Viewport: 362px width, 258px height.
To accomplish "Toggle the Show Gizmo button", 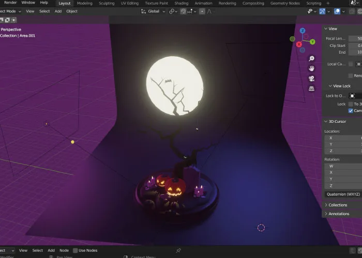I will (322, 11).
